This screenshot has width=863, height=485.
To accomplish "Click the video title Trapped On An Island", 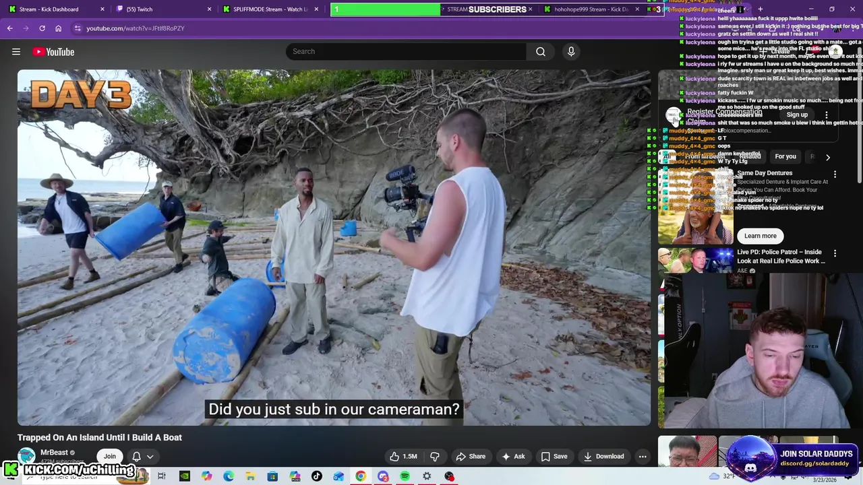I will click(x=100, y=437).
